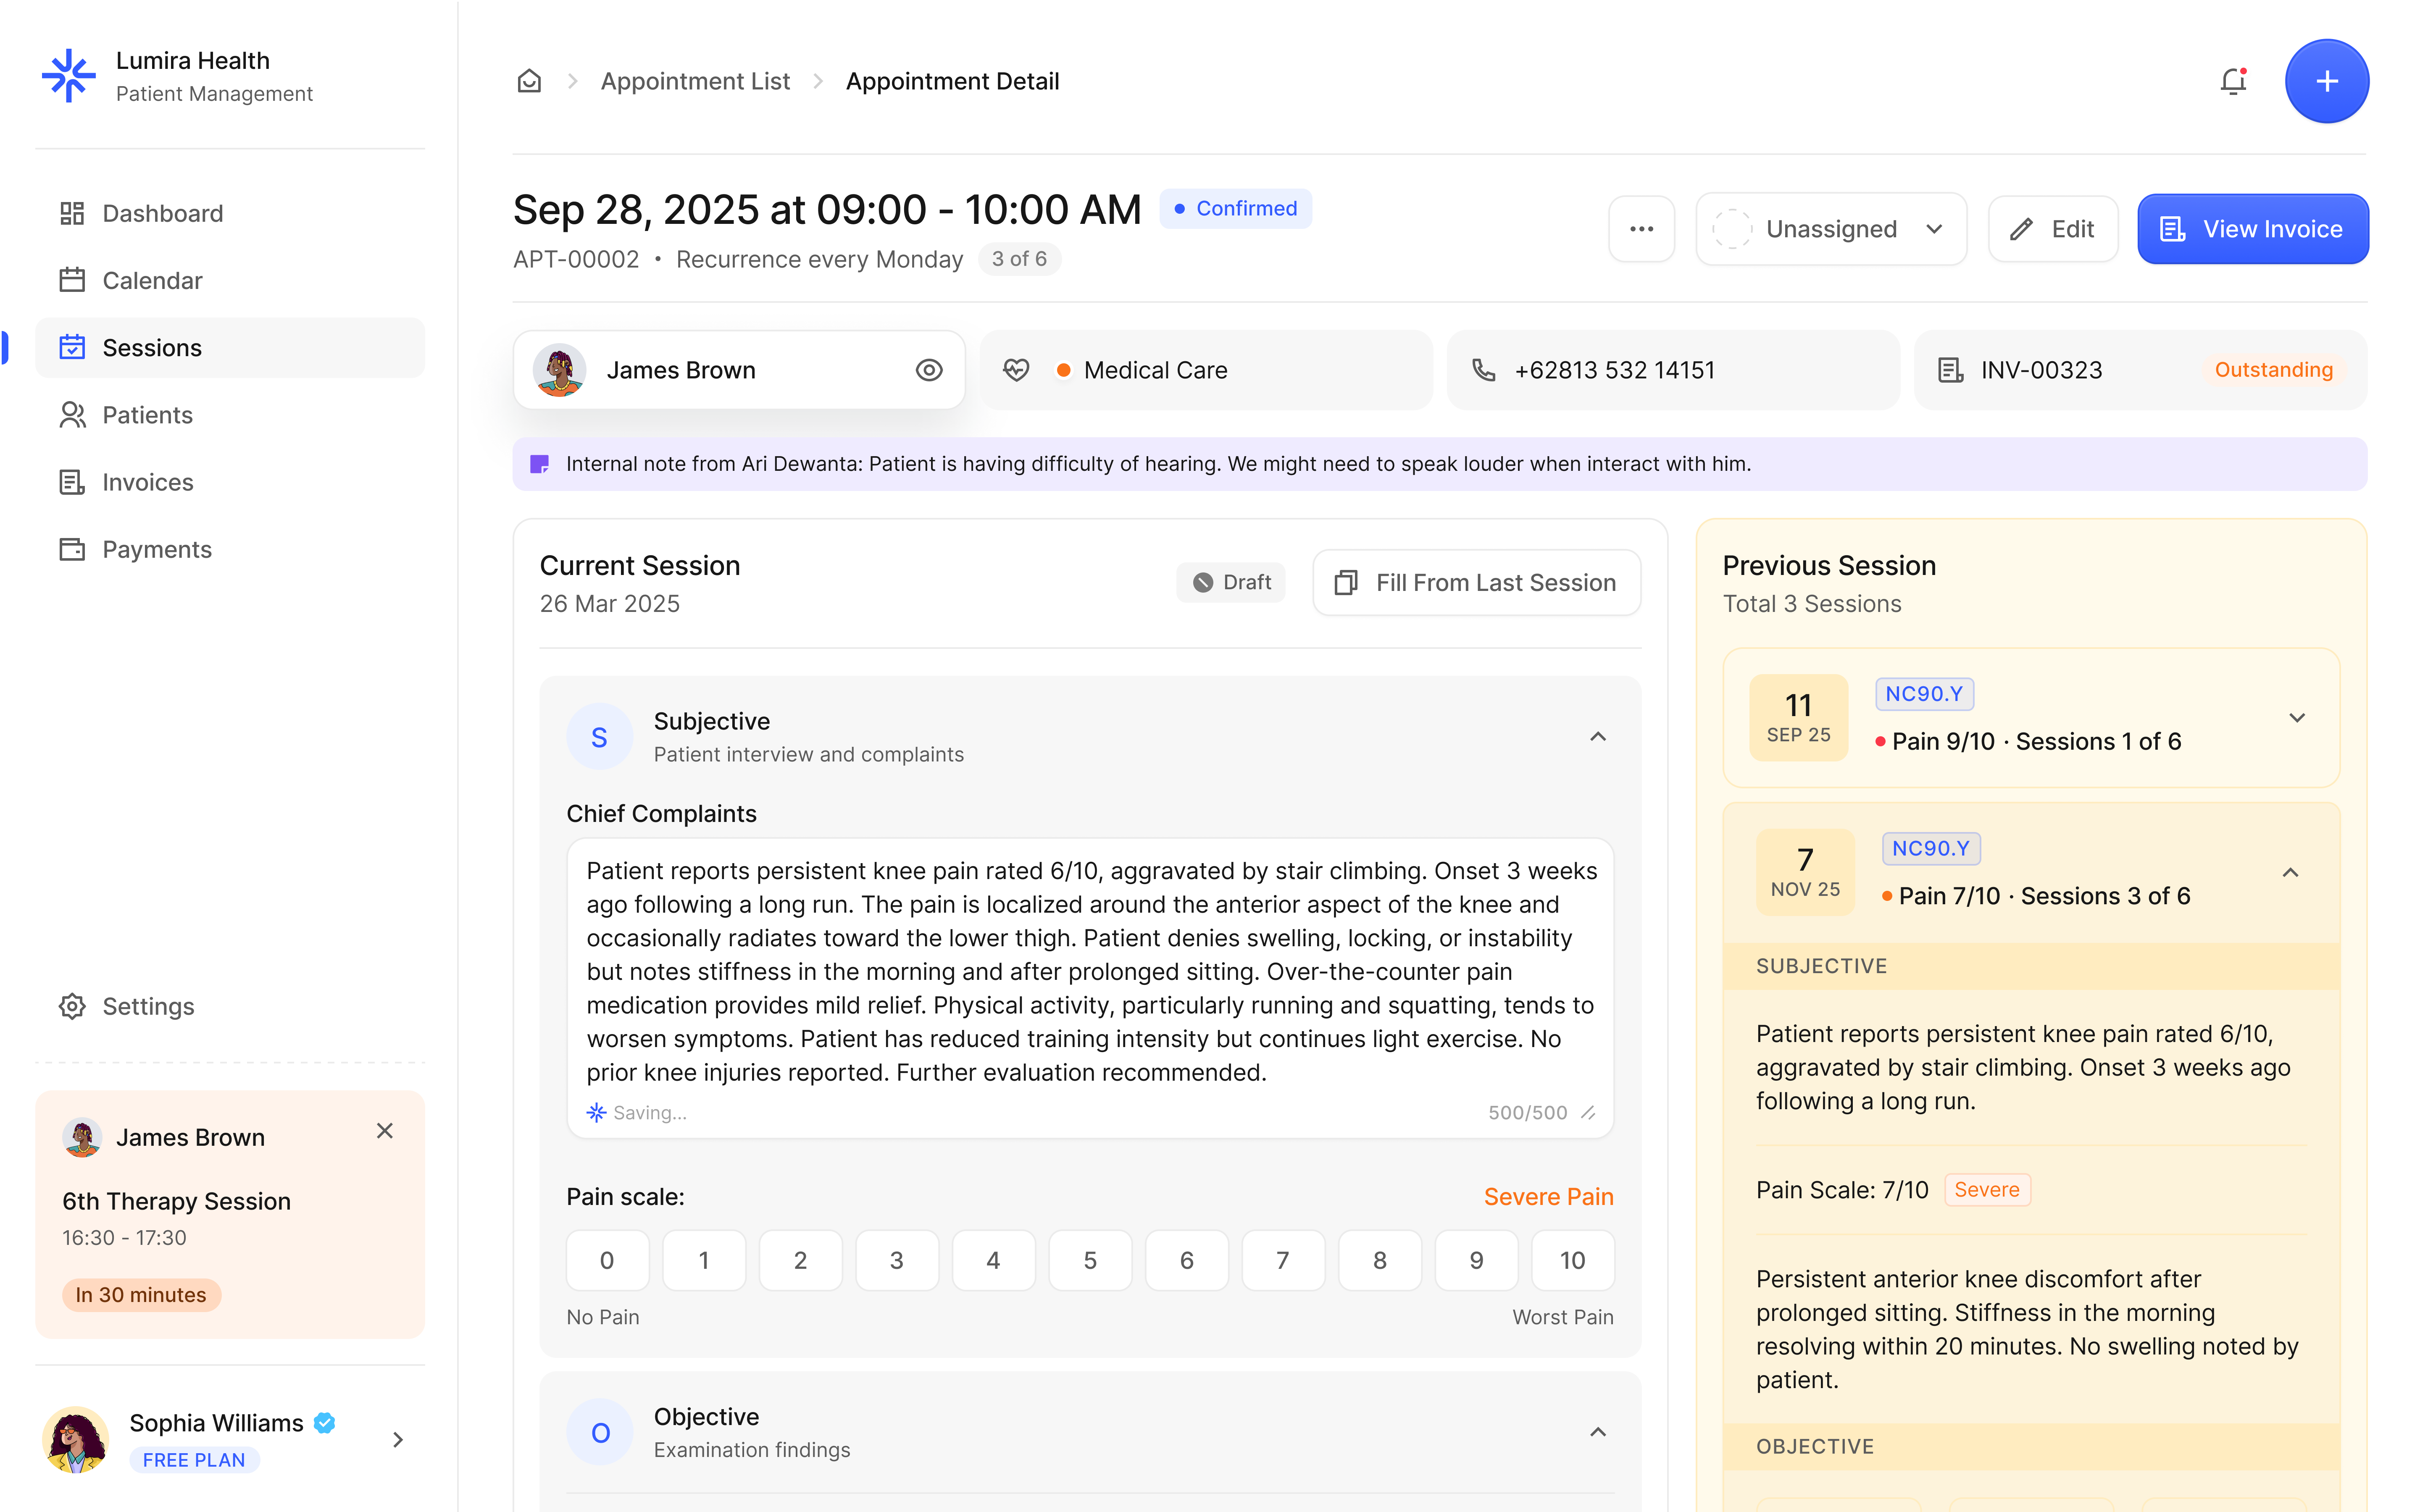This screenshot has width=2420, height=1512.
Task: Dismiss the James Brown reminder card
Action: (384, 1131)
